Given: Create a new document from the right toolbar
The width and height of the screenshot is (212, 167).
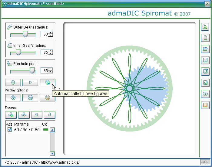Looking at the screenshot, I should tap(205, 38).
